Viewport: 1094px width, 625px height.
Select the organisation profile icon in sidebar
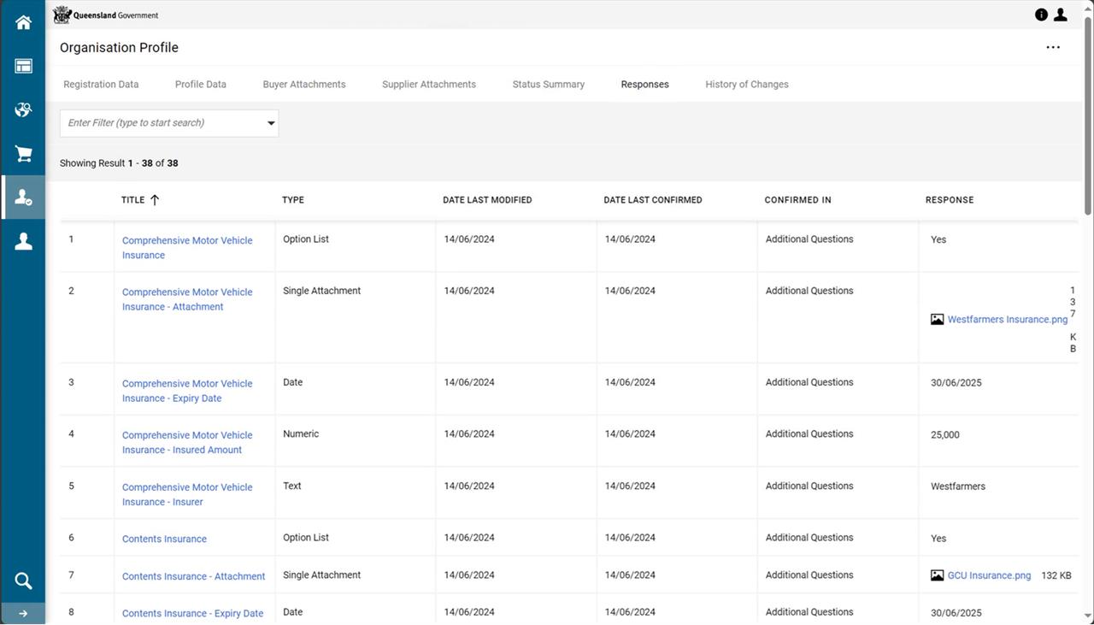click(x=23, y=198)
